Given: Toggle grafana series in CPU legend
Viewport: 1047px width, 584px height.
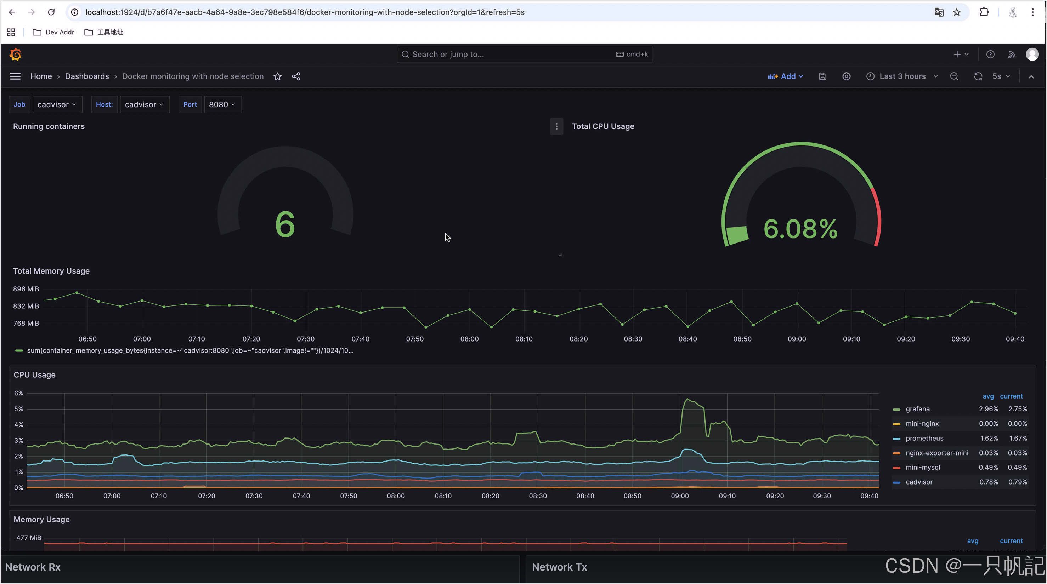Looking at the screenshot, I should tap(917, 409).
